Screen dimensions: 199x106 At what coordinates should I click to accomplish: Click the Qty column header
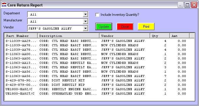(x=160, y=36)
